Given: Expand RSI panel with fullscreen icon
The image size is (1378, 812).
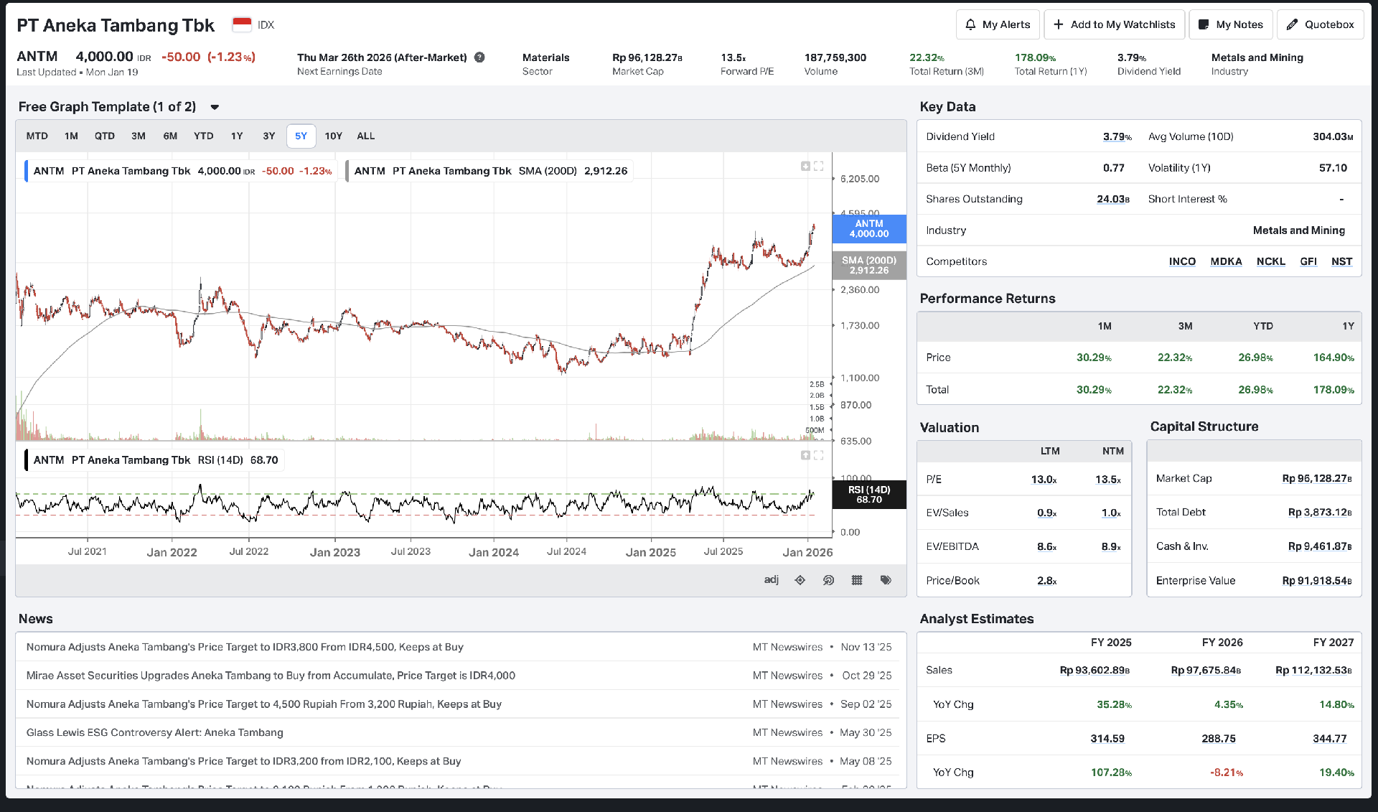Looking at the screenshot, I should [819, 455].
